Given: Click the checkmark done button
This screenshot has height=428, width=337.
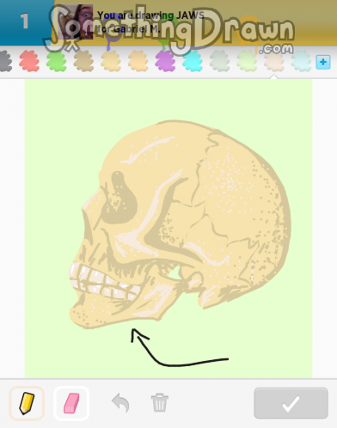Looking at the screenshot, I should click(291, 403).
